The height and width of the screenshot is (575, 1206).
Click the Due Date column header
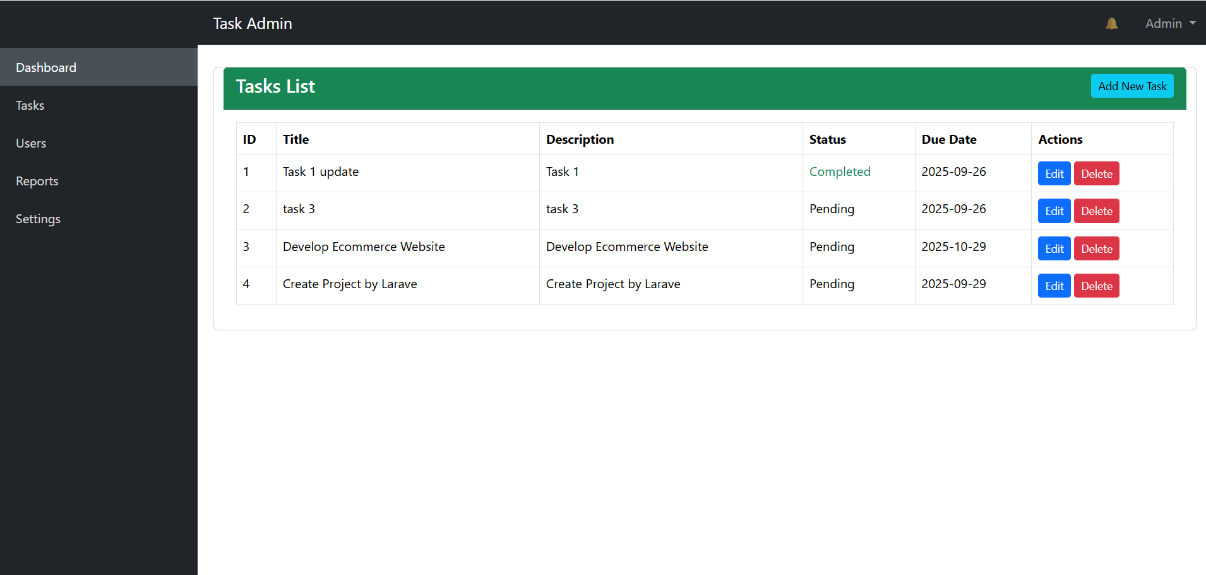click(948, 139)
